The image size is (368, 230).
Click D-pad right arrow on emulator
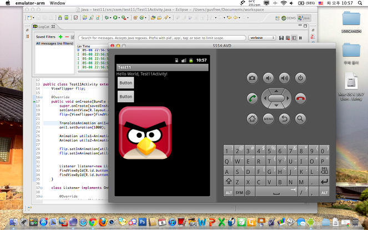(288, 98)
